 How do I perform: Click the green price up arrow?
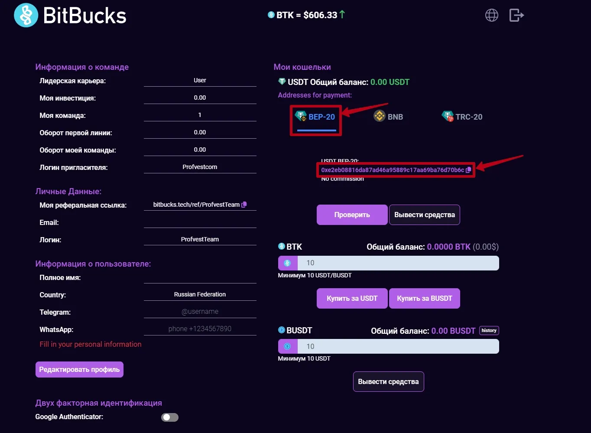[x=342, y=14]
